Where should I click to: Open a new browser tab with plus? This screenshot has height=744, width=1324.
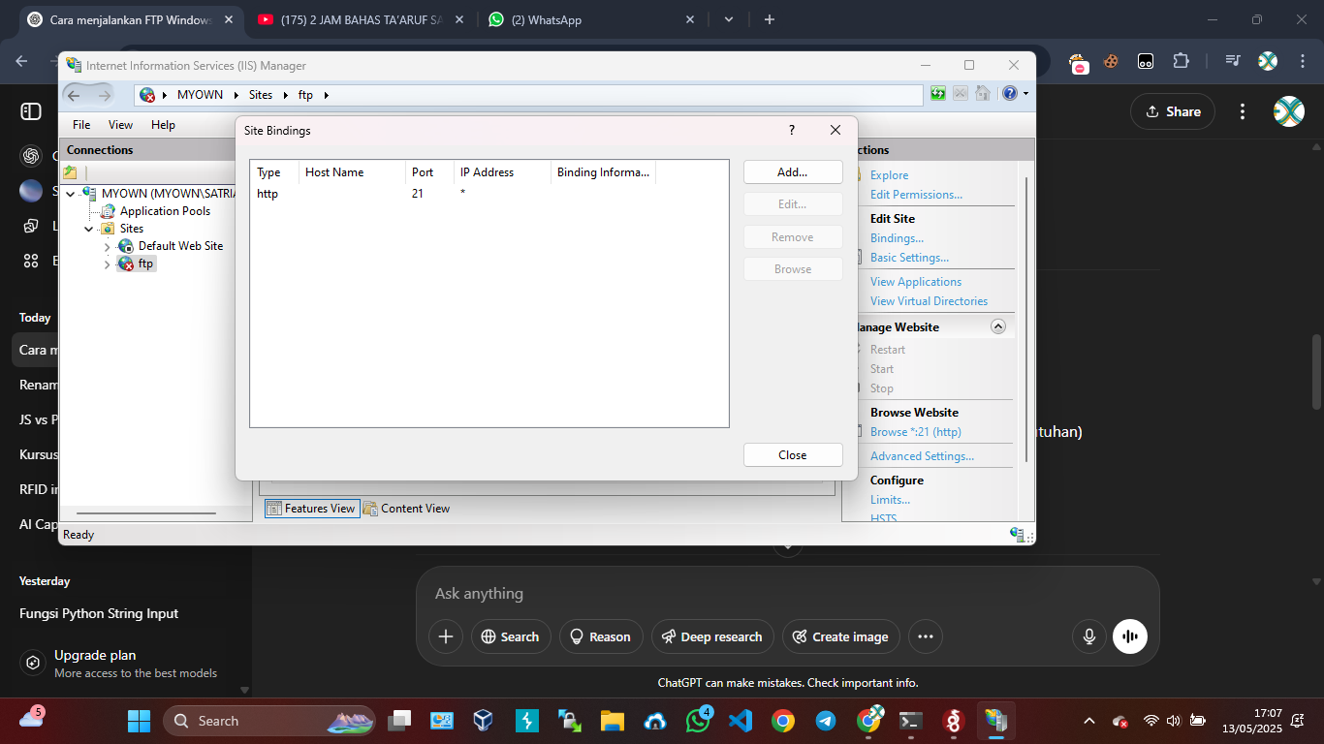click(x=770, y=19)
